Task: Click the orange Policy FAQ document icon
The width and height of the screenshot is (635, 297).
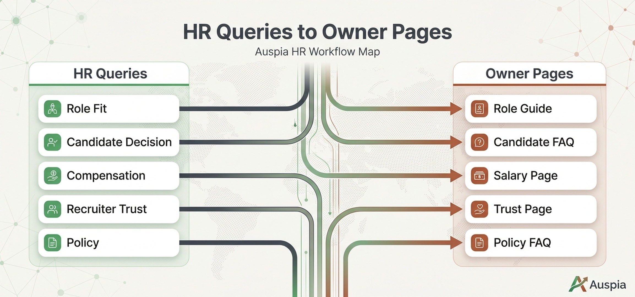Action: click(479, 243)
